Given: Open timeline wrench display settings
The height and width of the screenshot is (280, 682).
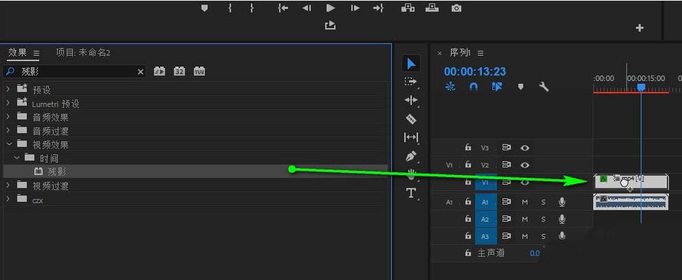Looking at the screenshot, I should click(544, 86).
